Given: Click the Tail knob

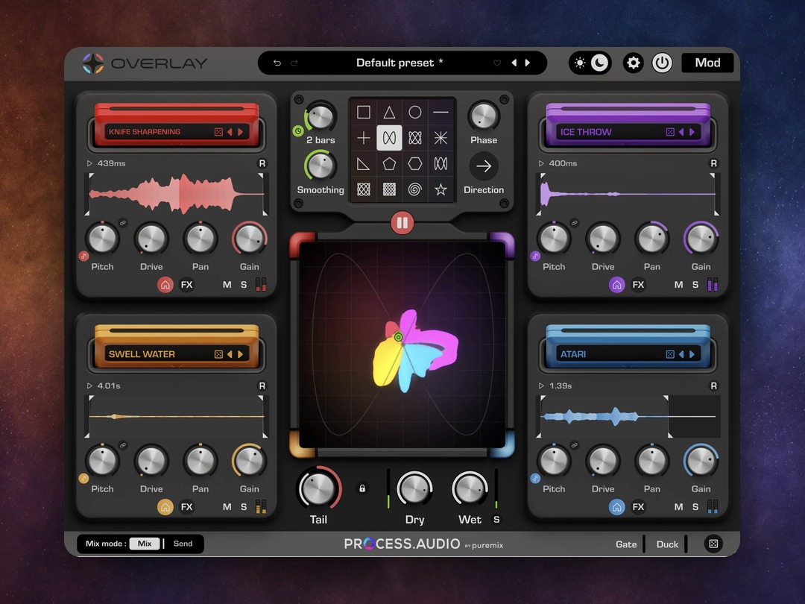Looking at the screenshot, I should [318, 488].
